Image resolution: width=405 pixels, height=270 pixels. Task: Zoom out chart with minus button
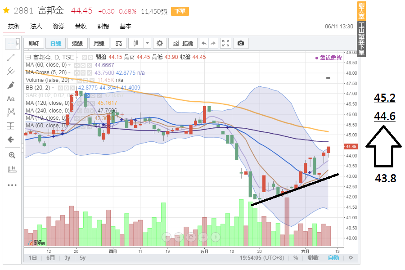(179, 237)
